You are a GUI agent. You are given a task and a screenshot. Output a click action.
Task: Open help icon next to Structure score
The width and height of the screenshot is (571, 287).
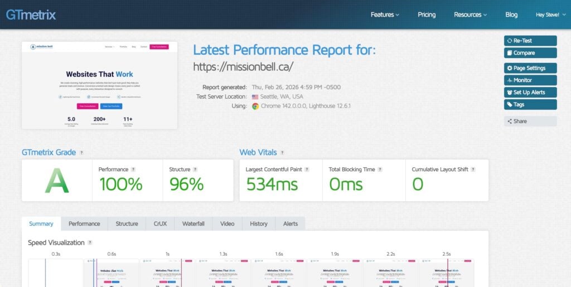point(195,169)
